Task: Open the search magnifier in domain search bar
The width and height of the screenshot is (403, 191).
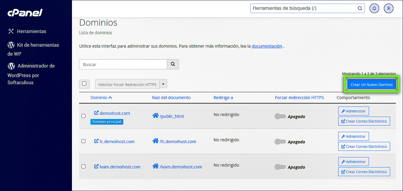Action: click(173, 64)
